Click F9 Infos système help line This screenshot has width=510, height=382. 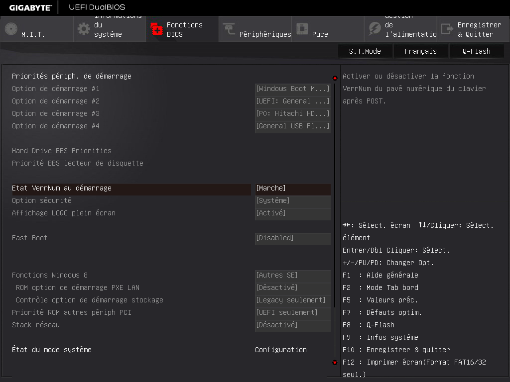(380, 337)
